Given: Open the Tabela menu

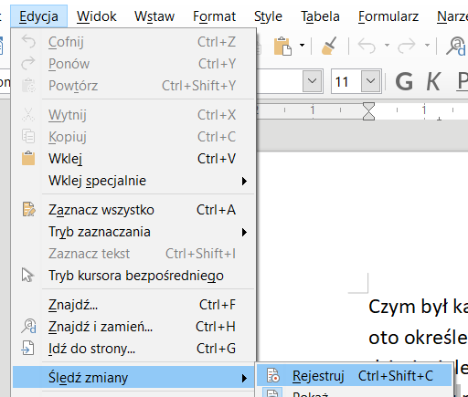Looking at the screenshot, I should pyautogui.click(x=320, y=16).
